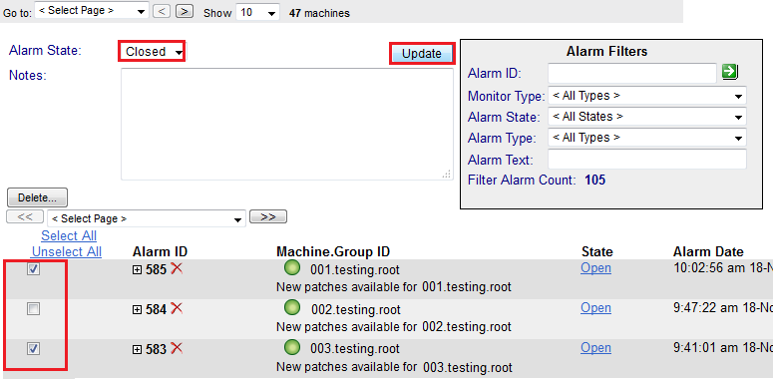773x379 pixels.
Task: Click Open state link for alarm 585
Action: tap(595, 268)
